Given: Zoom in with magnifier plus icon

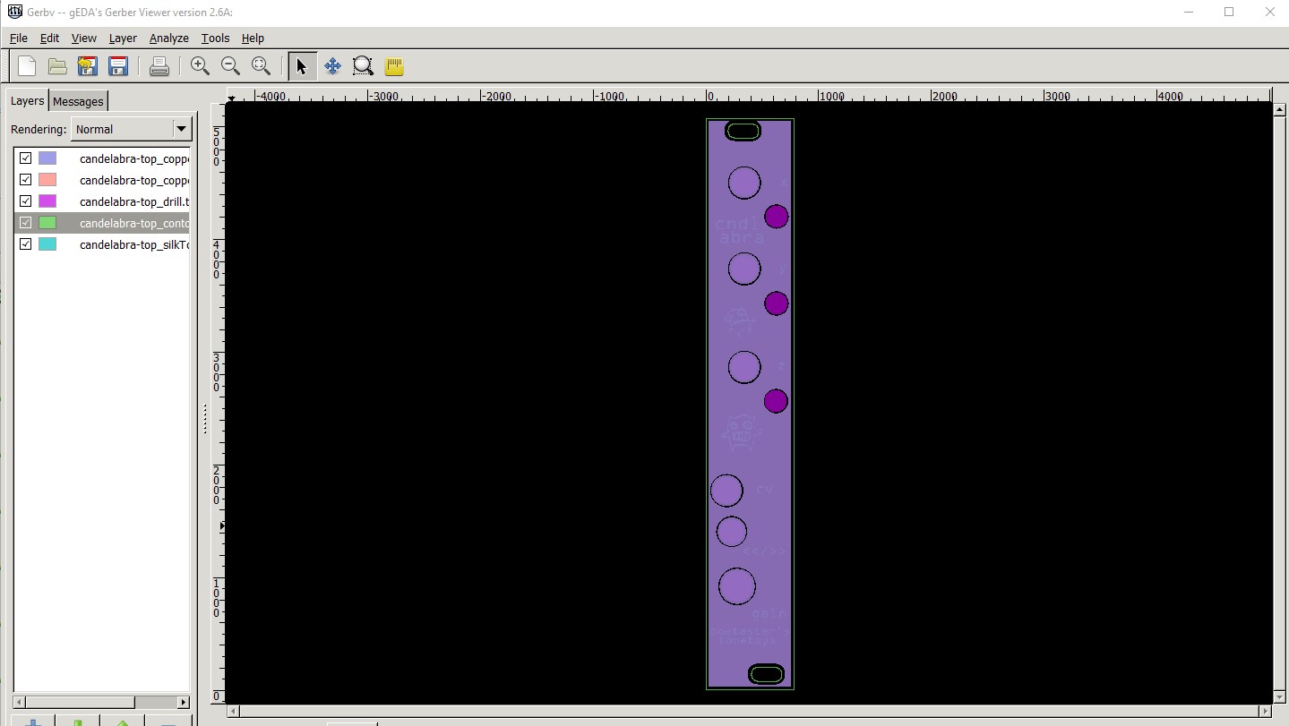Looking at the screenshot, I should [x=200, y=66].
